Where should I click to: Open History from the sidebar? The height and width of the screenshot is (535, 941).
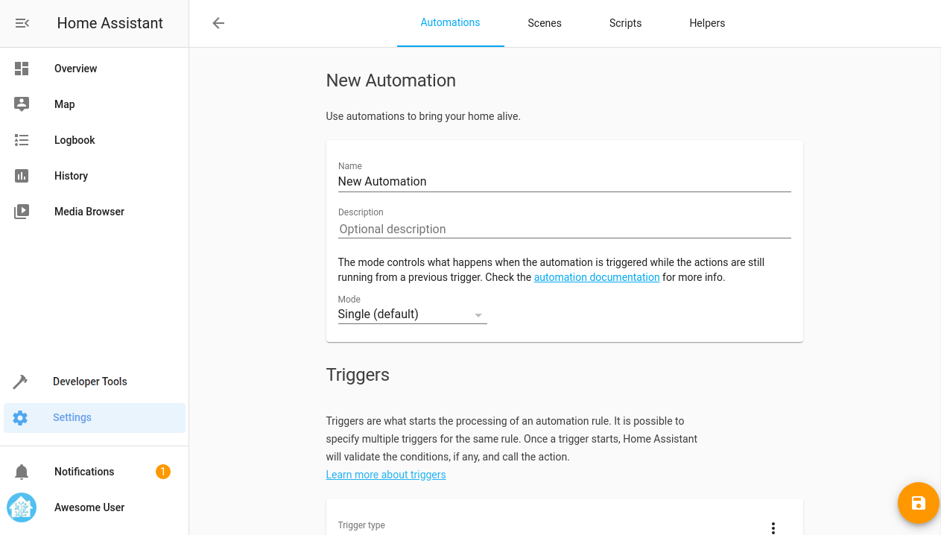pyautogui.click(x=95, y=176)
